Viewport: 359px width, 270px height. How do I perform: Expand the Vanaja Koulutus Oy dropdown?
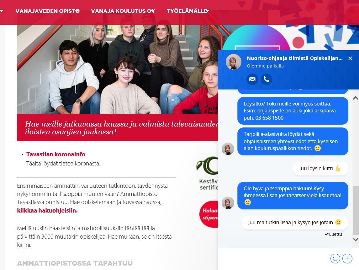123,11
